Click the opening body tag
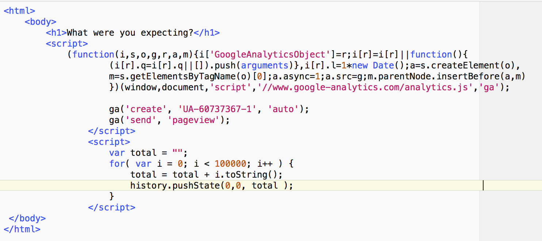This screenshot has width=542, height=241. (41, 22)
